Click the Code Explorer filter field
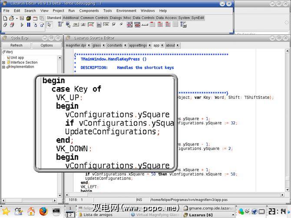Viewport: 291px width, 218px height. click(32, 52)
